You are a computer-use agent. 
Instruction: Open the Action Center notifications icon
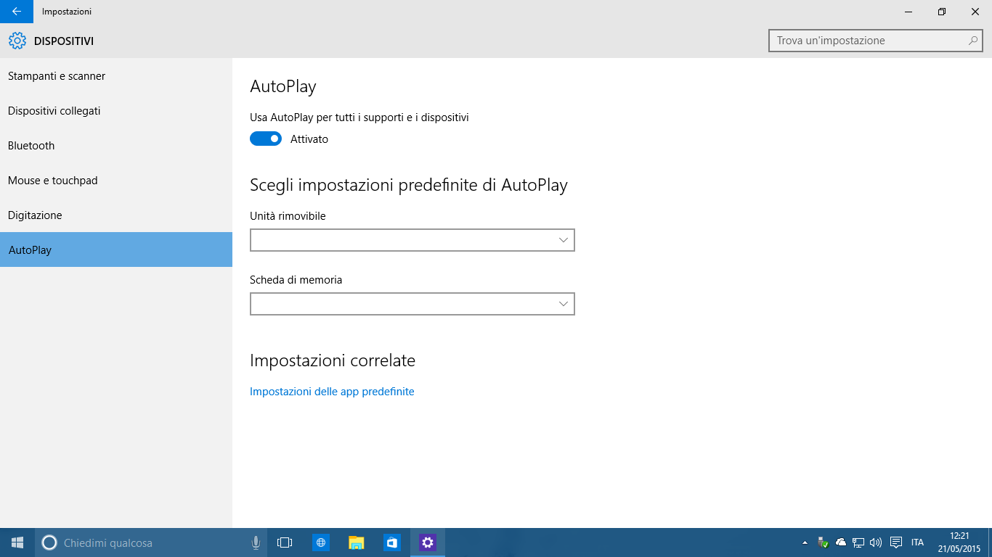coord(896,542)
